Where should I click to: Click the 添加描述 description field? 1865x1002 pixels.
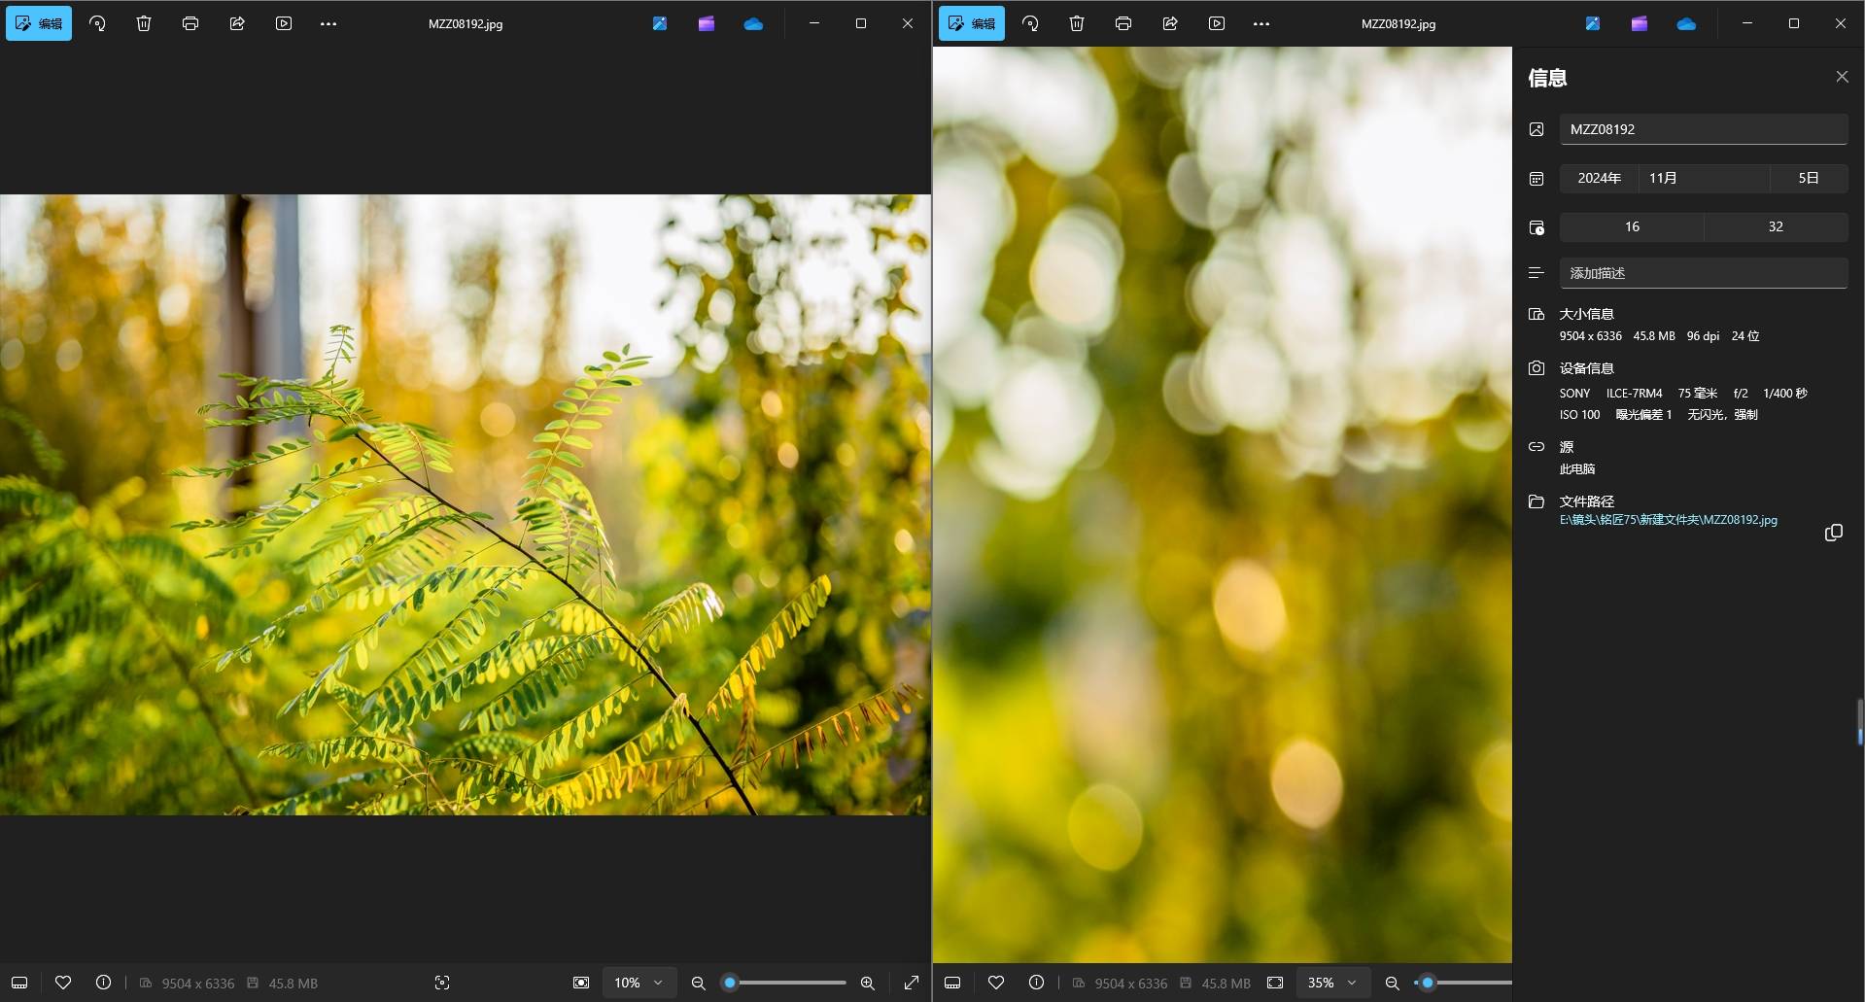[1703, 273]
